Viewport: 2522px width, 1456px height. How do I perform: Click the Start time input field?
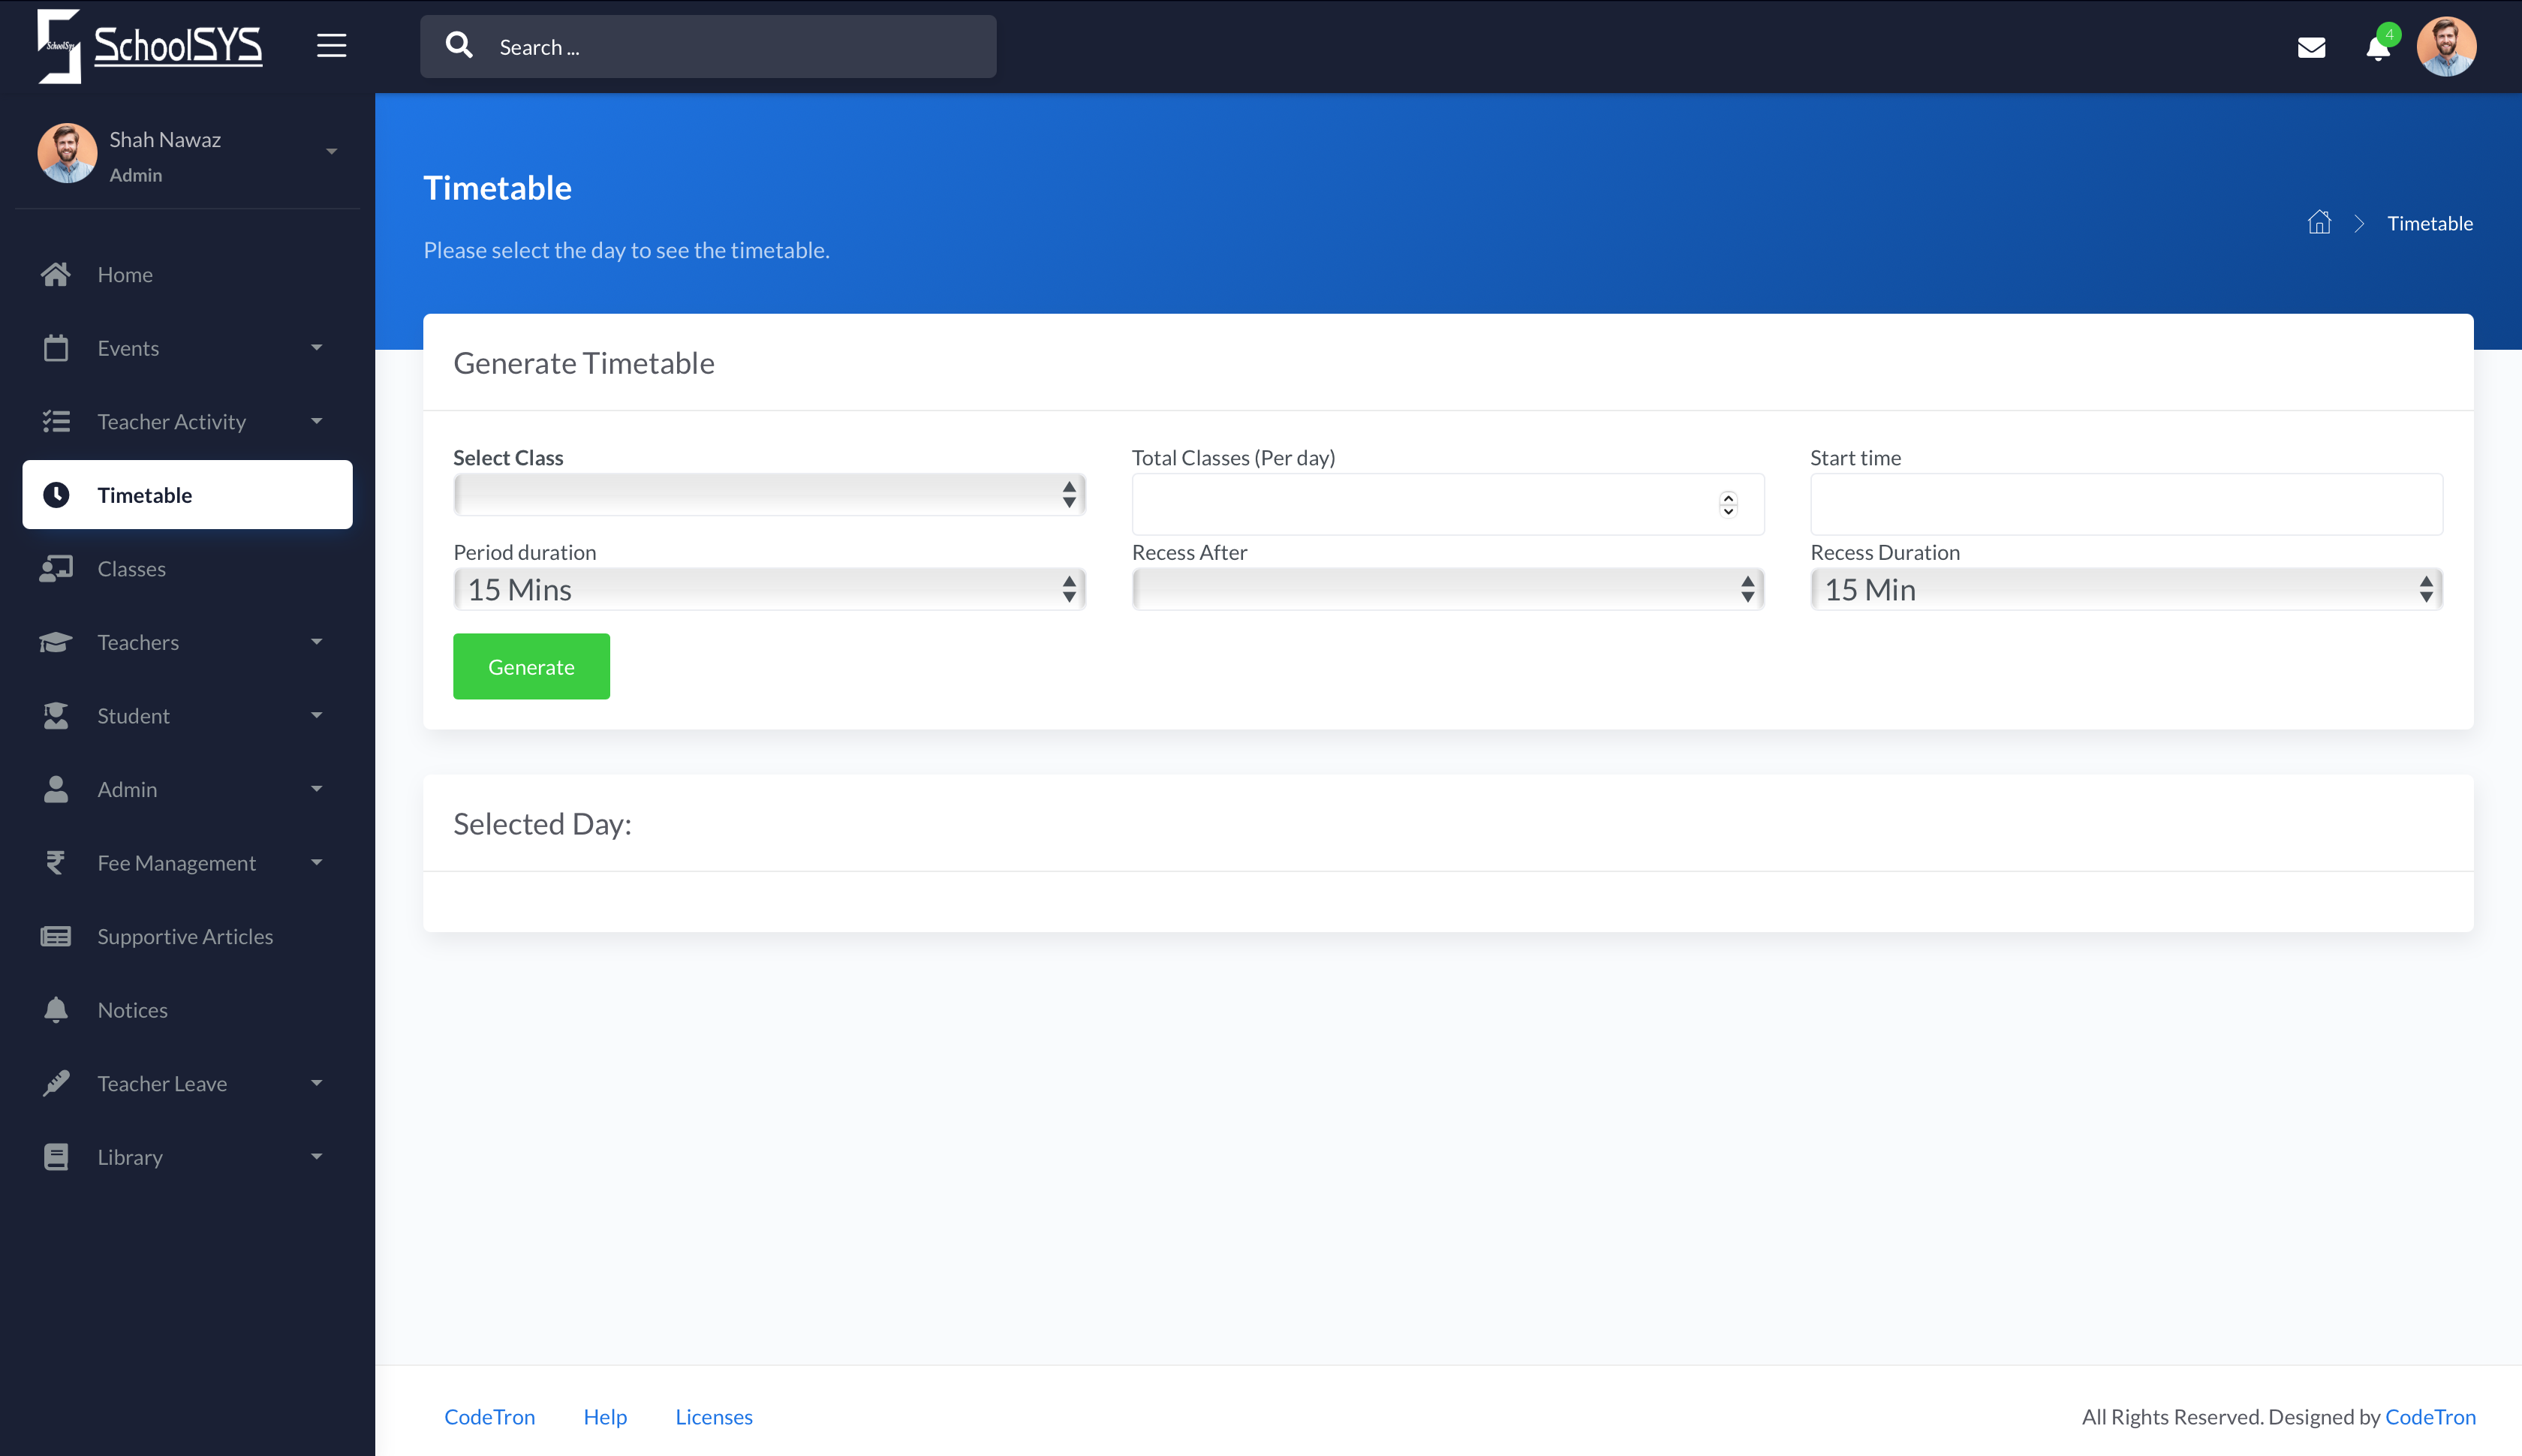2125,504
